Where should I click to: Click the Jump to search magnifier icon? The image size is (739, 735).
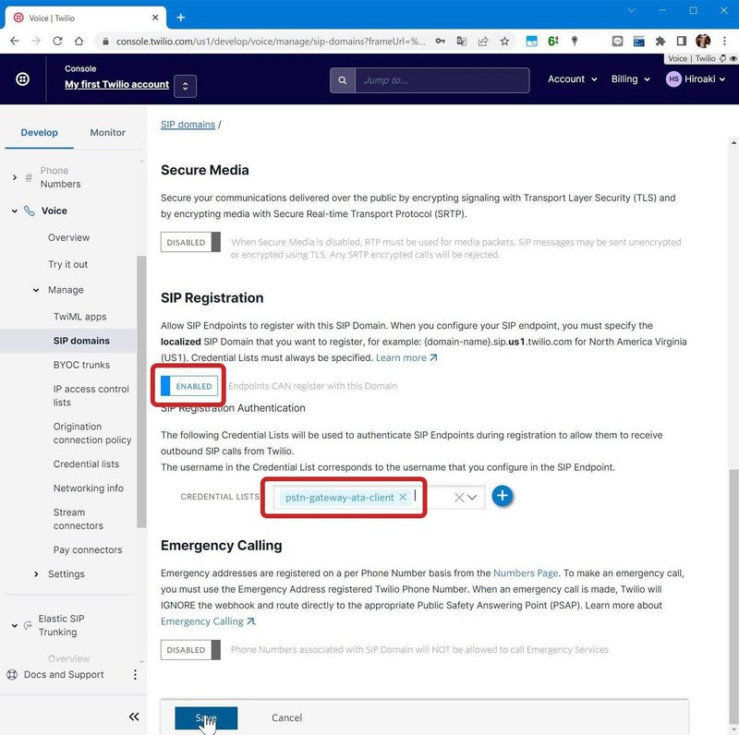343,80
